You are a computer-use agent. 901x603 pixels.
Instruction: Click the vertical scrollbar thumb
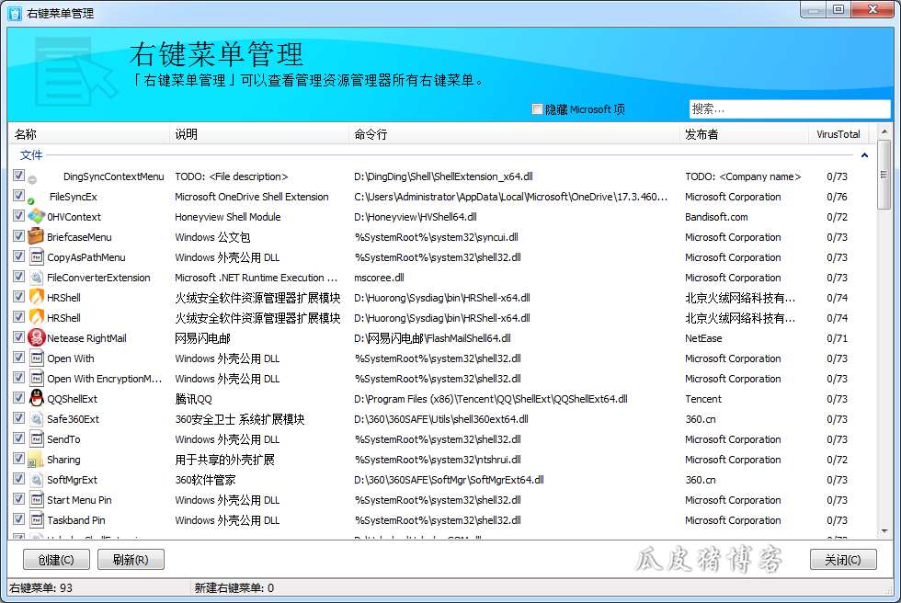click(x=884, y=176)
